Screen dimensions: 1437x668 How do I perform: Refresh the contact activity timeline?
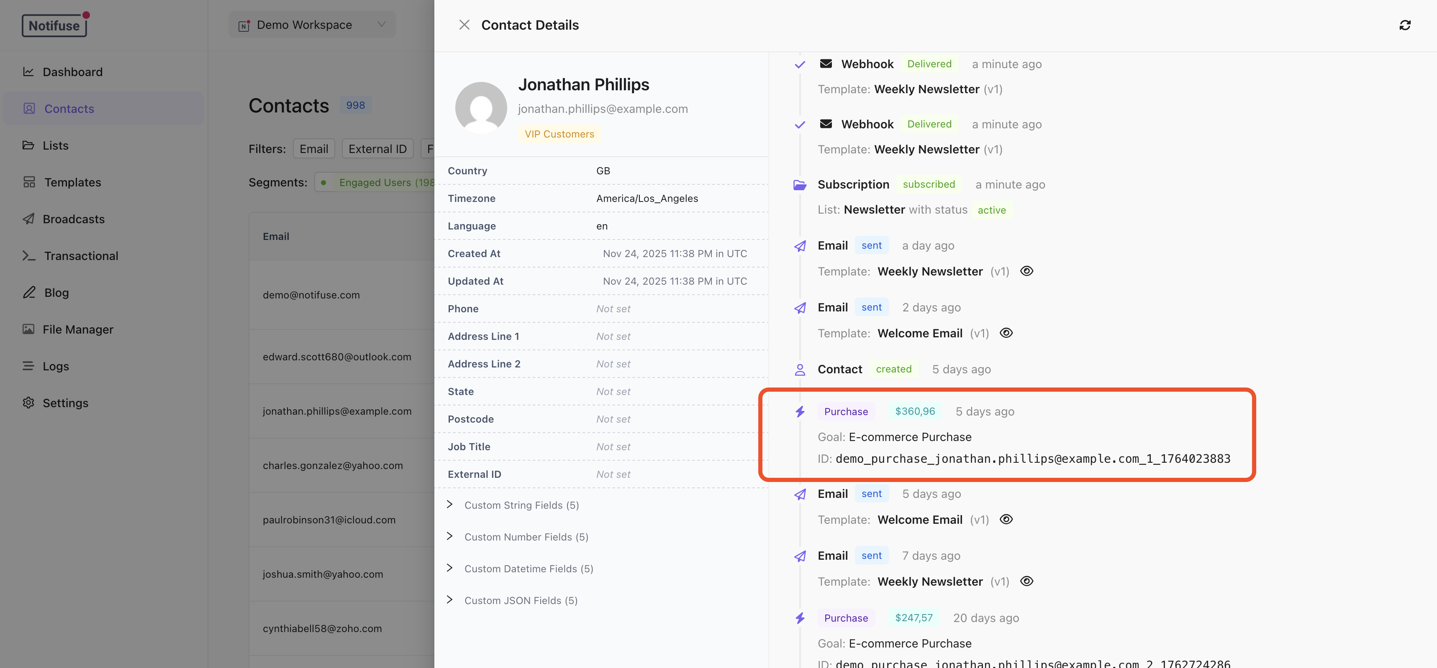click(x=1406, y=25)
